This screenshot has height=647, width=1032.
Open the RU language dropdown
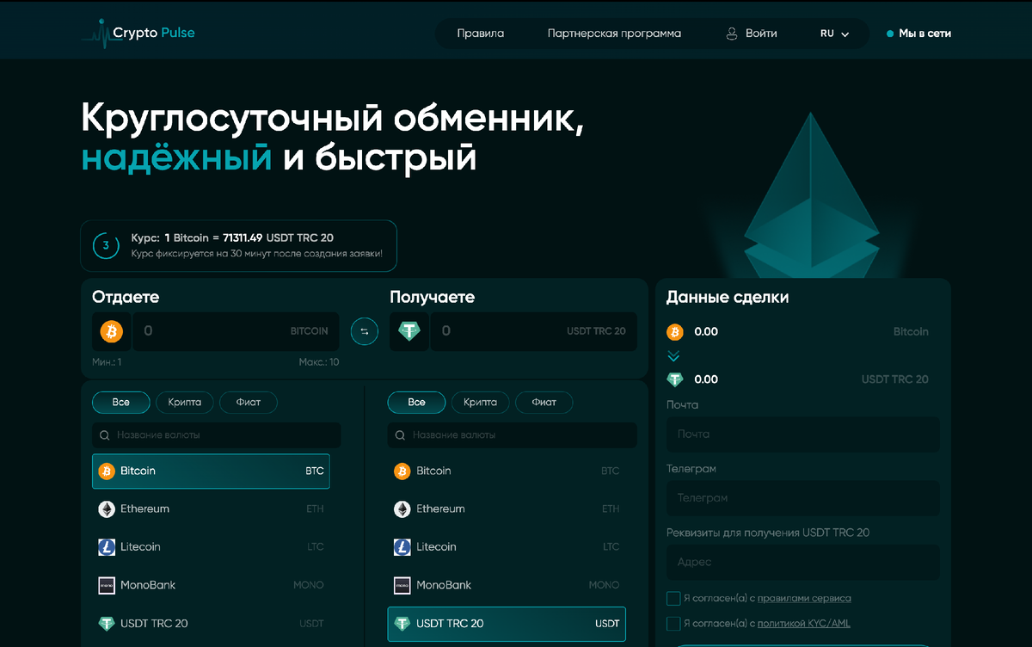[x=834, y=34]
